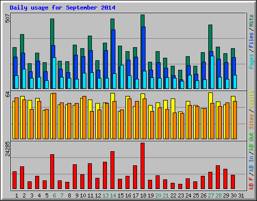Click the red kB bar for day 6
The height and width of the screenshot is (201, 257).
[x=52, y=172]
